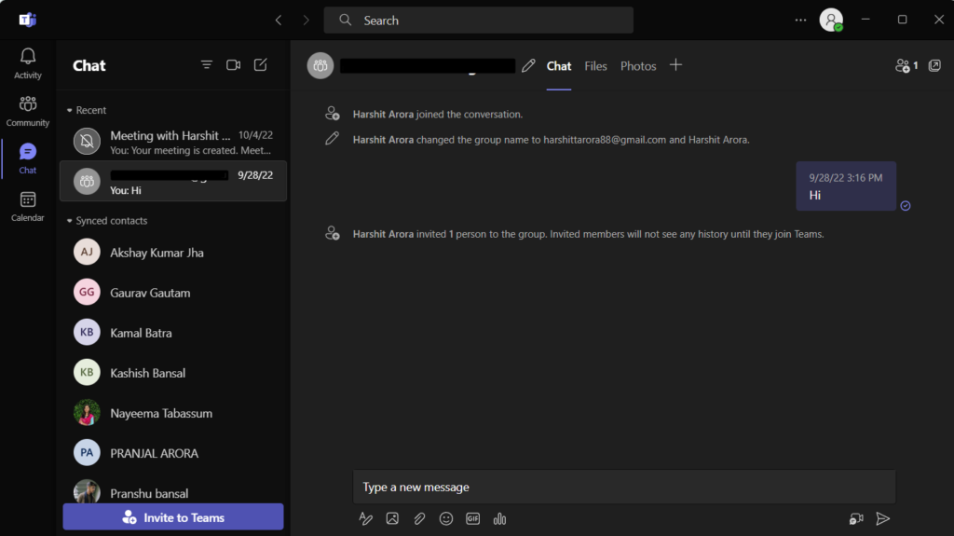954x536 pixels.
Task: Open the emoji picker
Action: pos(446,518)
